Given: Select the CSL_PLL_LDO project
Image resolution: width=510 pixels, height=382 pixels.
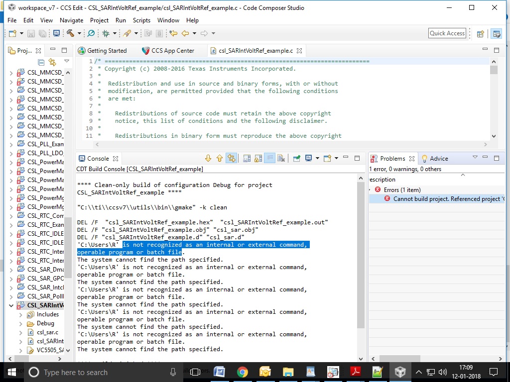Looking at the screenshot, I should point(41,153).
